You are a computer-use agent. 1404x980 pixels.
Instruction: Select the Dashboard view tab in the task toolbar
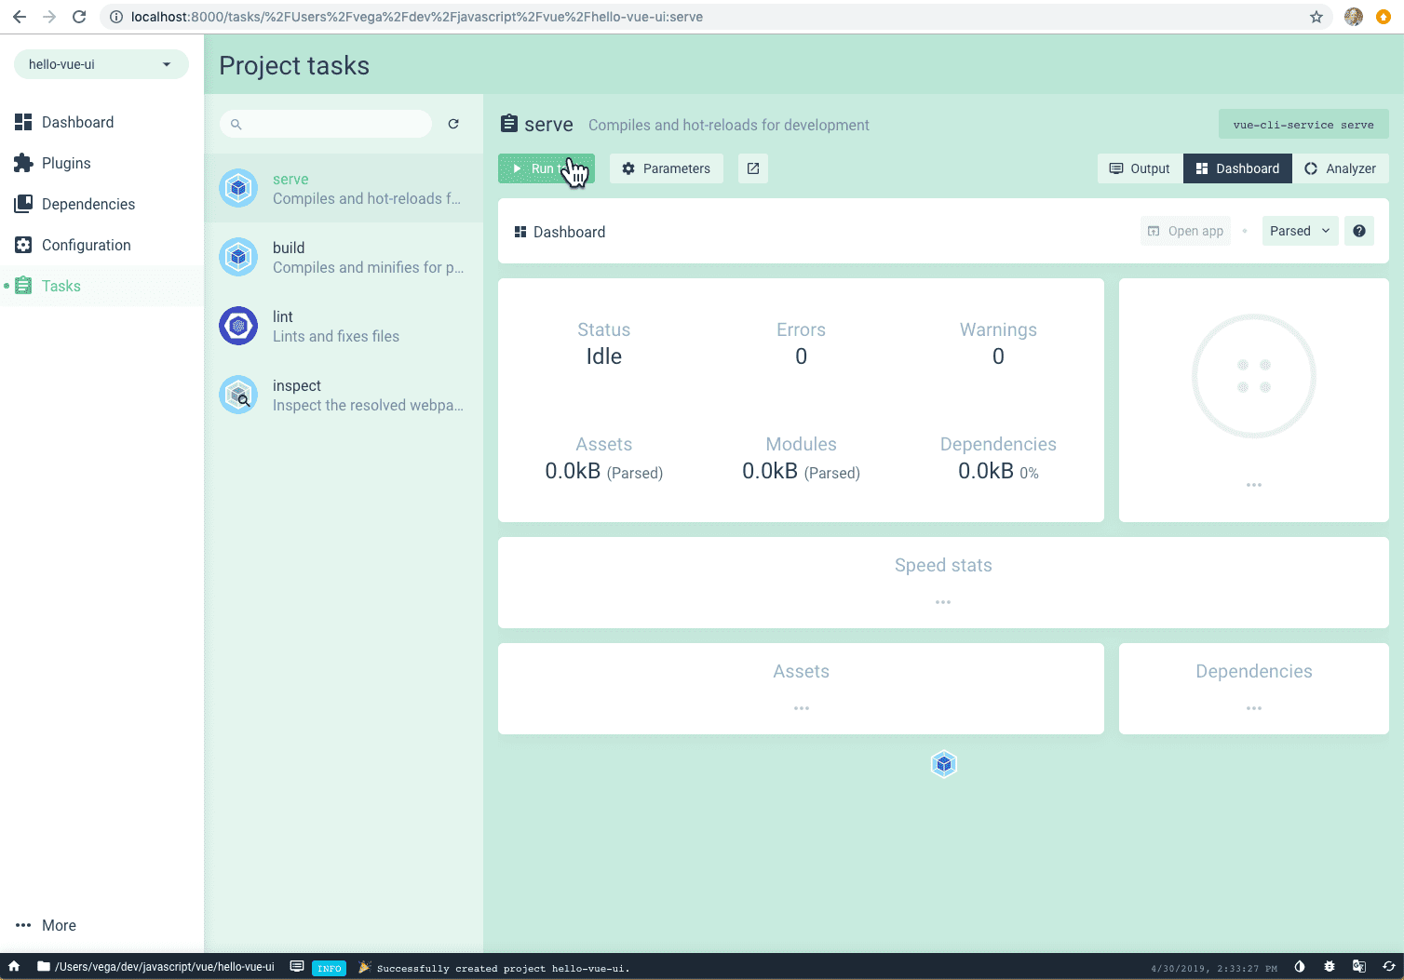pos(1237,168)
